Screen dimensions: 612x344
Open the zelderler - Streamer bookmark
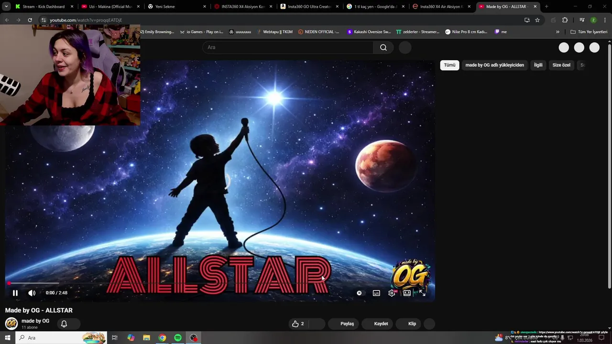click(x=417, y=32)
